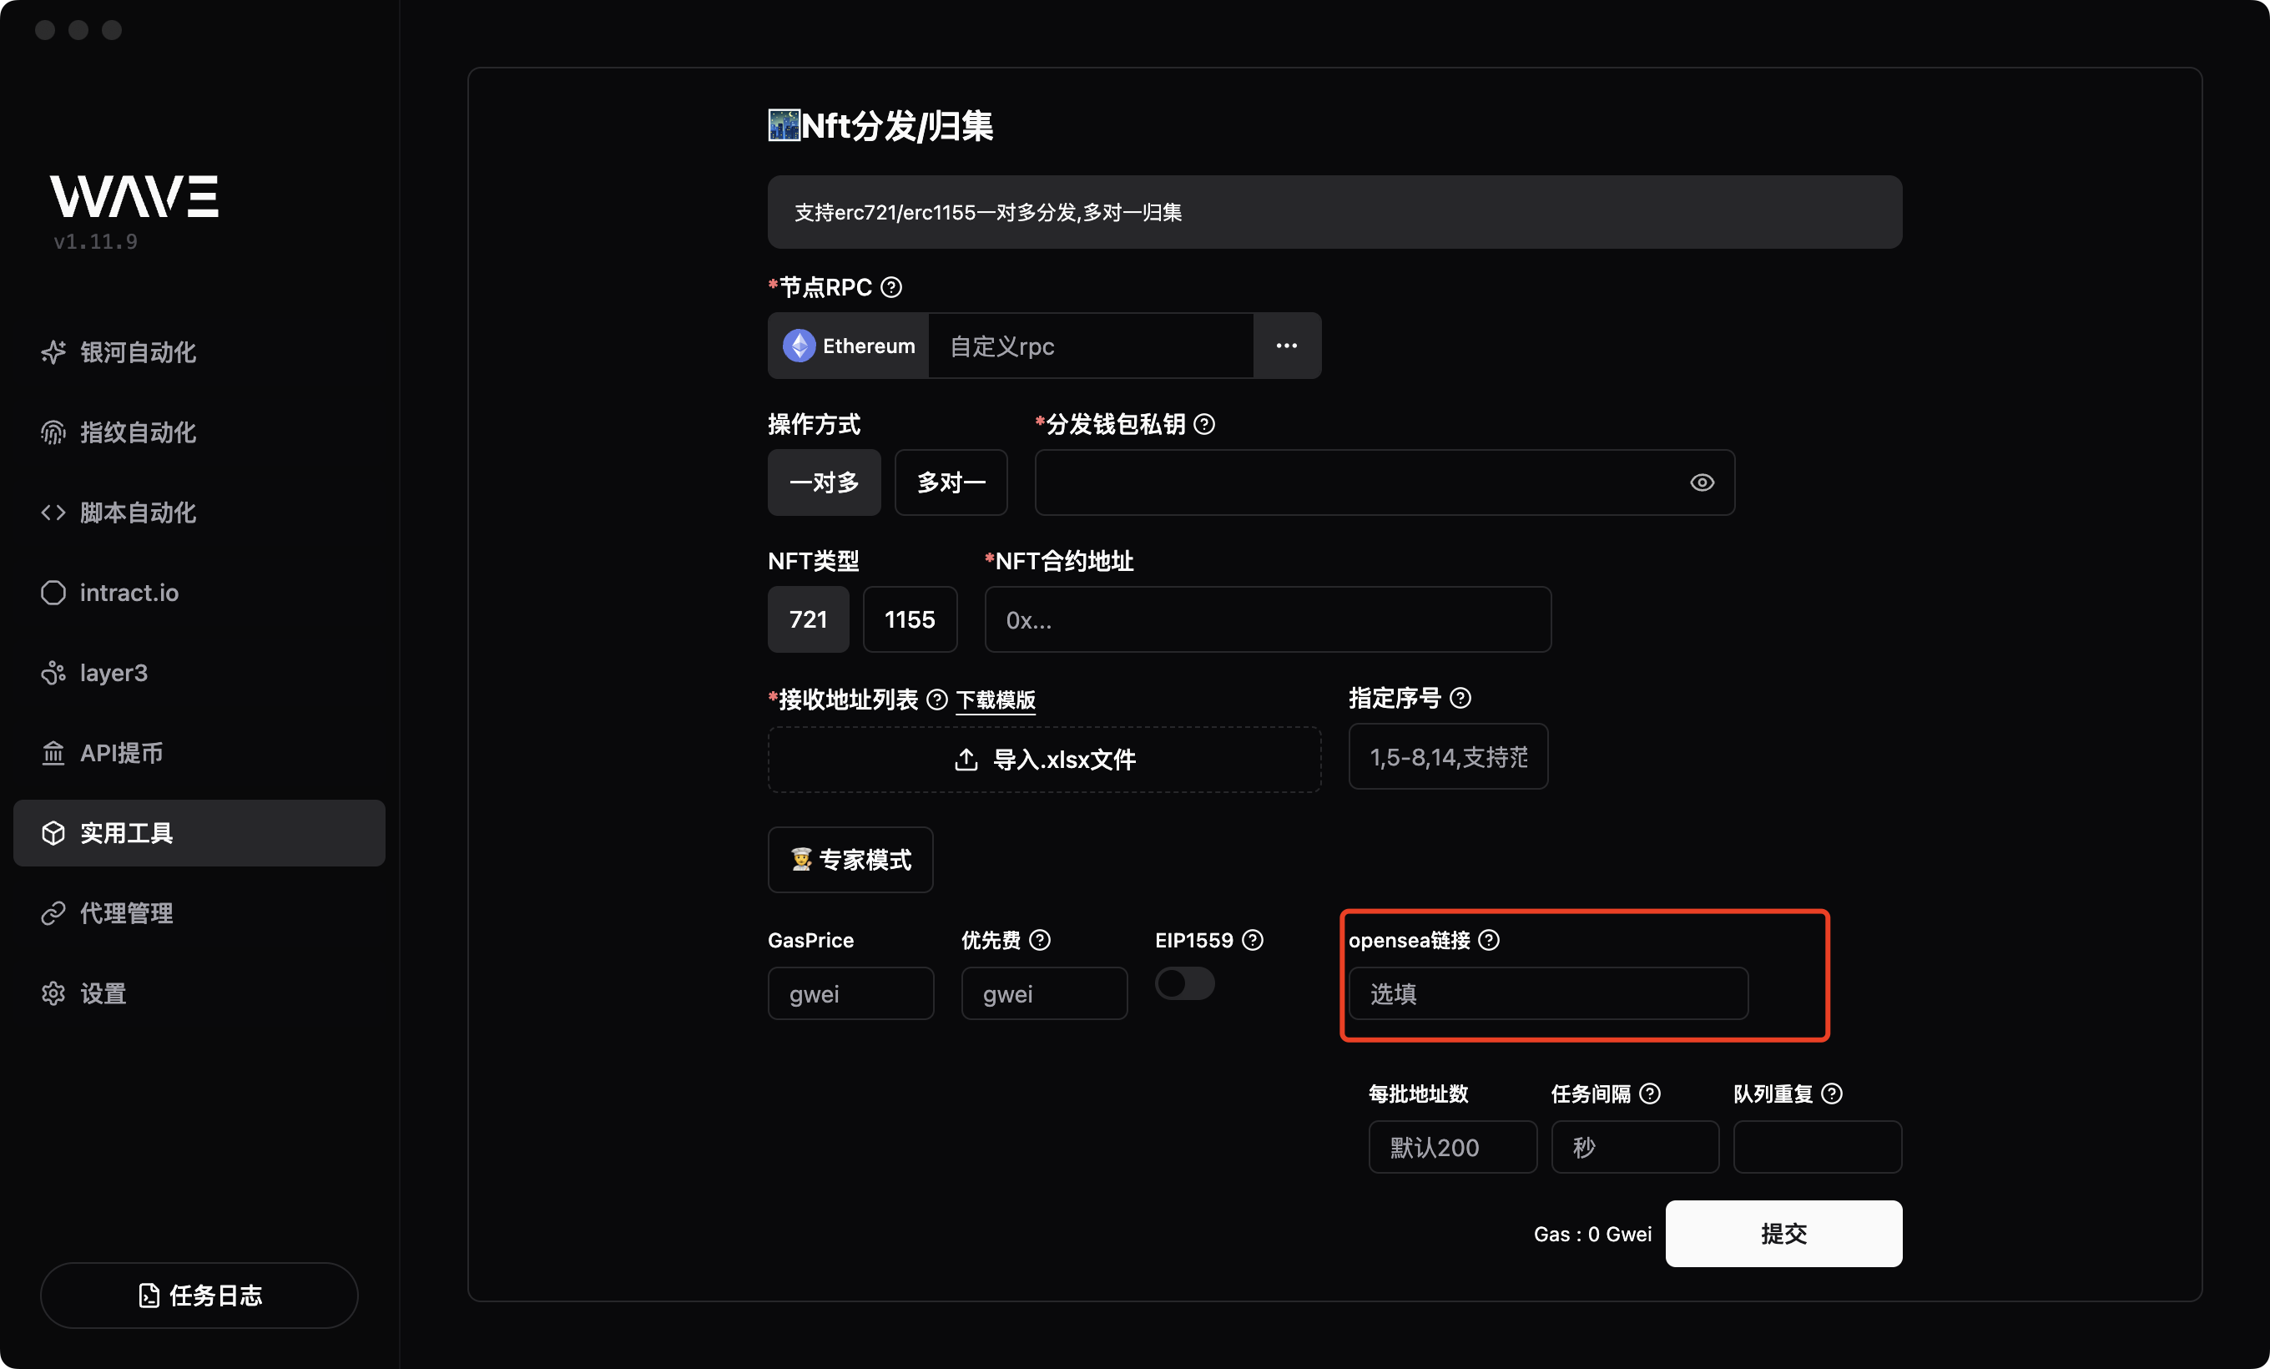Show private key with the eye icon

(1702, 482)
